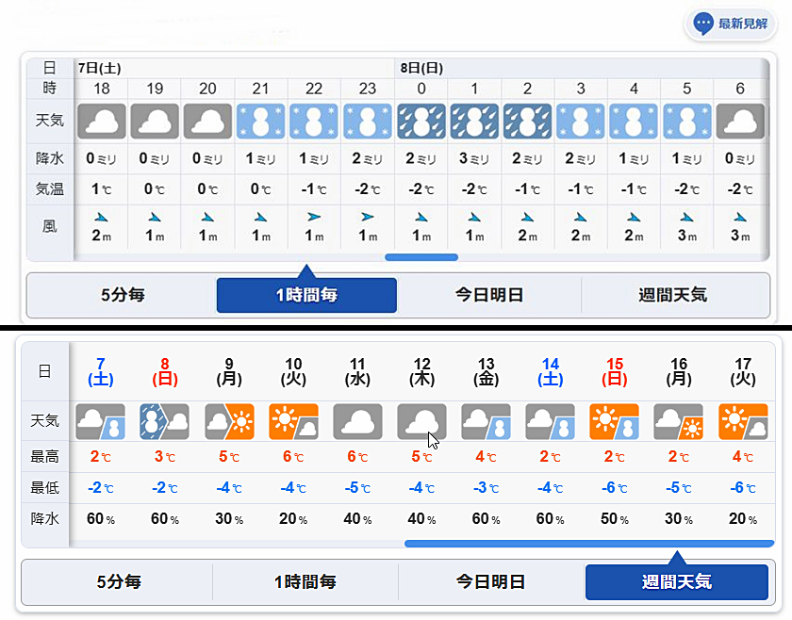The image size is (792, 620).
Task: Click sunny weather icon for 10(火)
Action: pyautogui.click(x=293, y=421)
